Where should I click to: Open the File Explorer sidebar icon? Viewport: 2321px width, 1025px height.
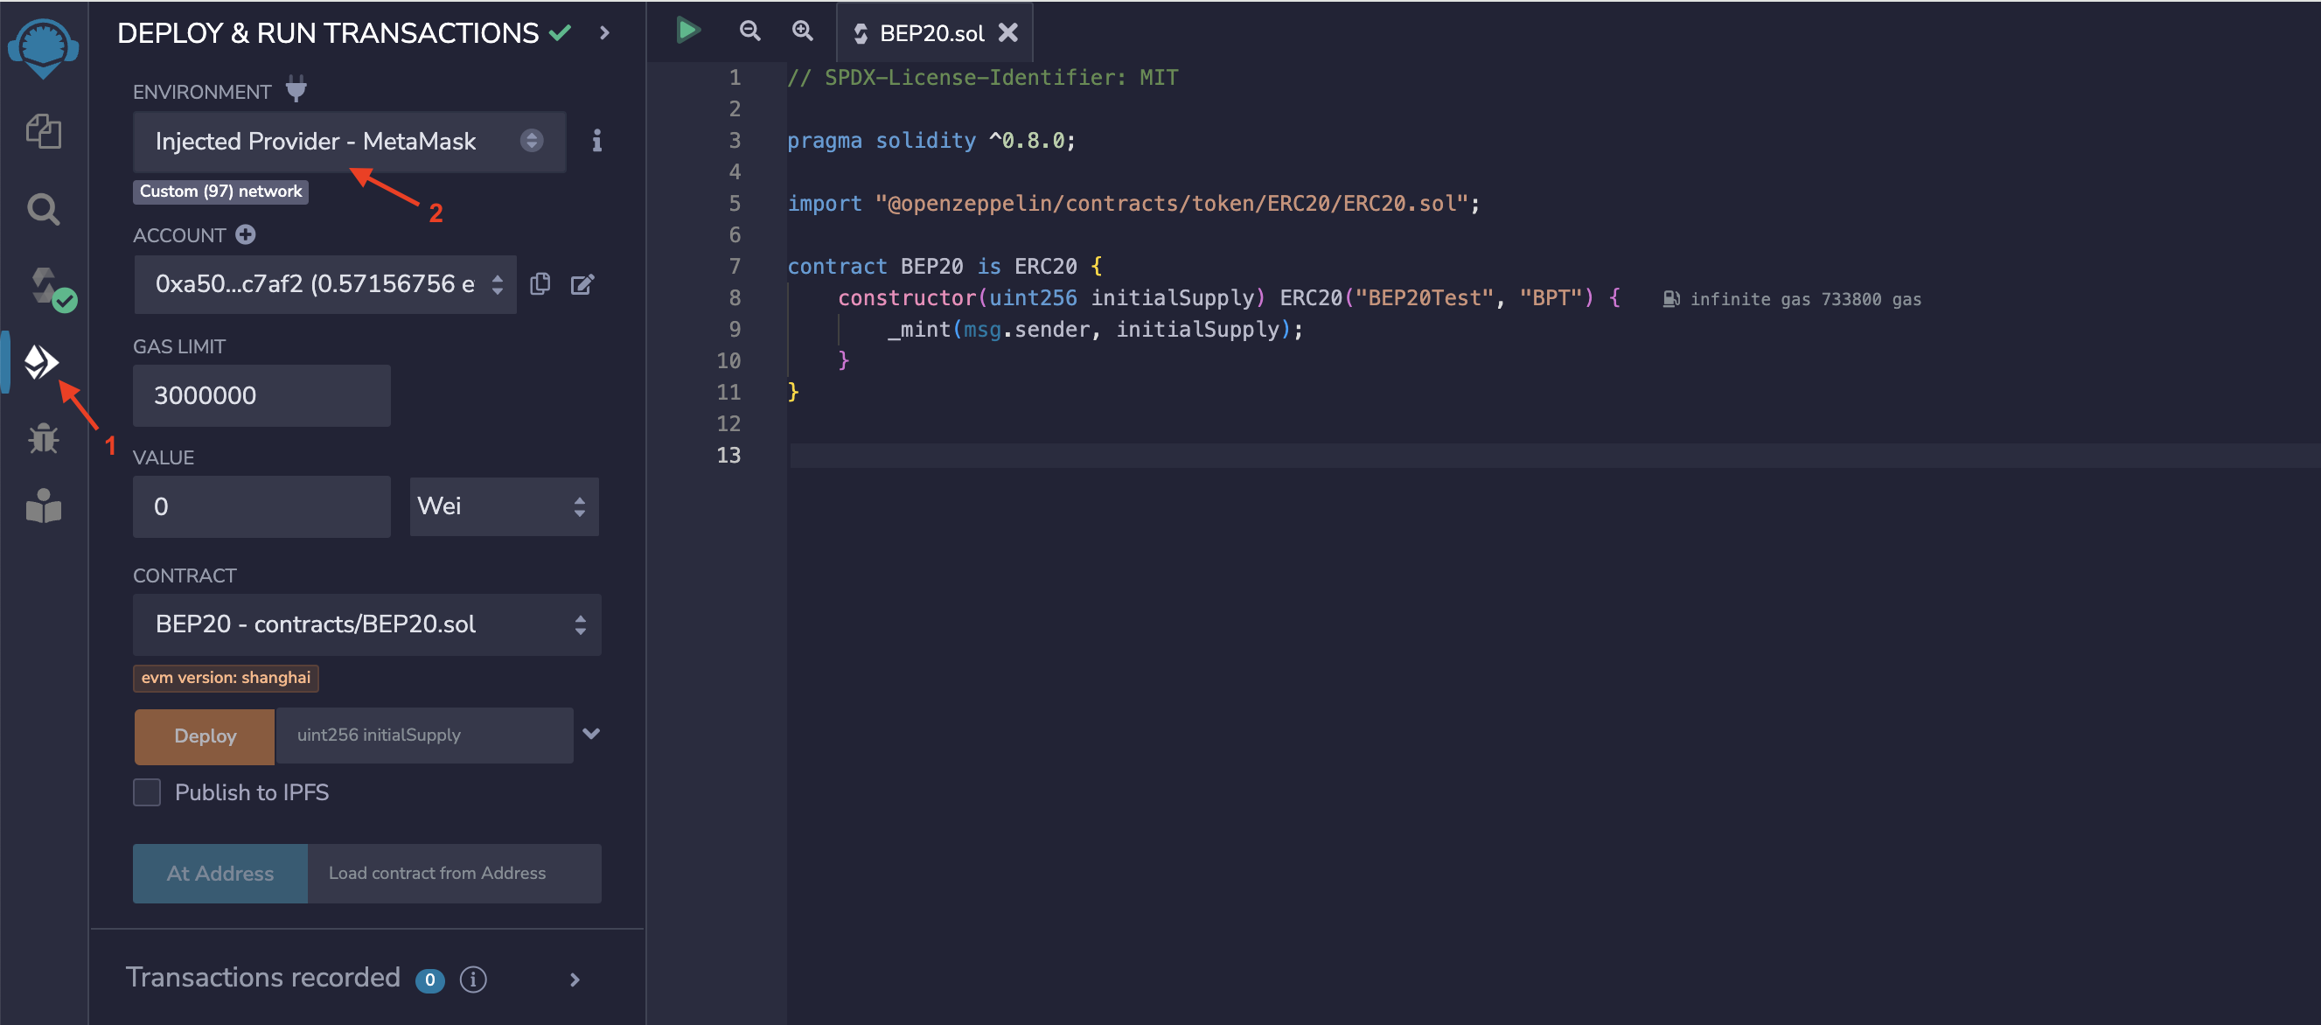coord(42,131)
